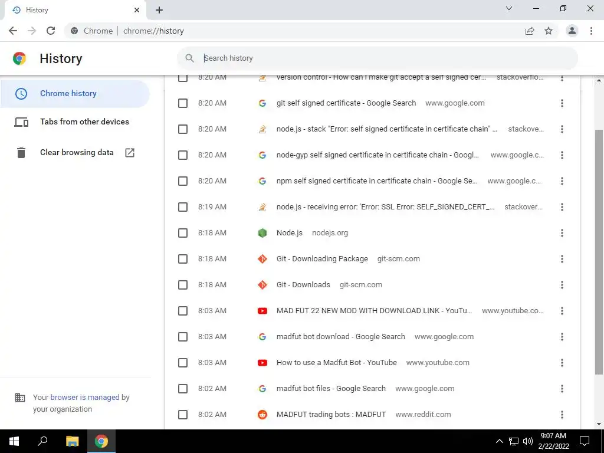The height and width of the screenshot is (453, 604).
Task: Open actions menu for Node.js nodejs.org row
Action: [x=562, y=233]
